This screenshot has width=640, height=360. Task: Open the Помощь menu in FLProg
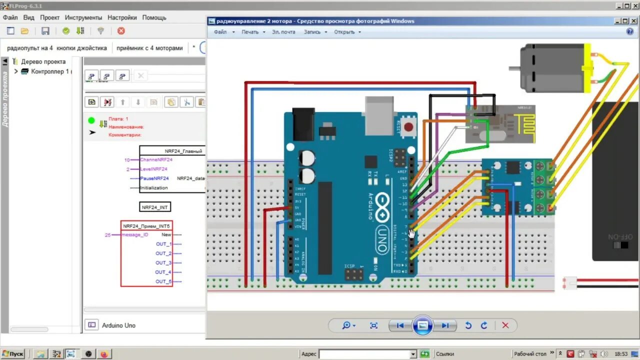(x=154, y=17)
